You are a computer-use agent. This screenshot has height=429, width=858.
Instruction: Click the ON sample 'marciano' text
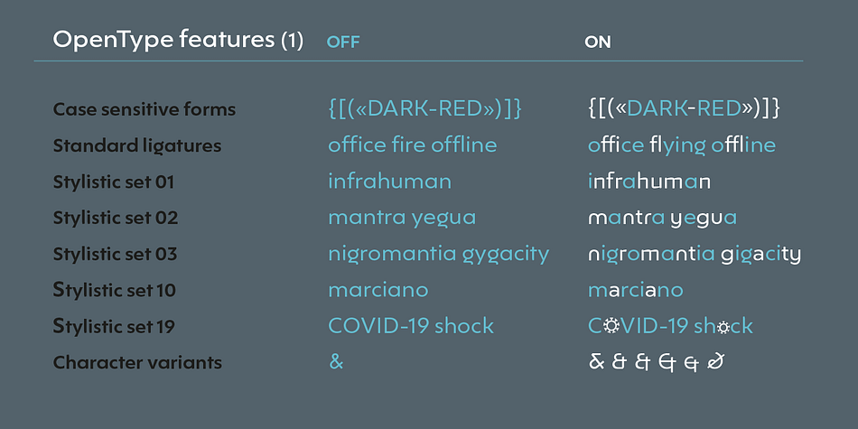pyautogui.click(x=636, y=290)
